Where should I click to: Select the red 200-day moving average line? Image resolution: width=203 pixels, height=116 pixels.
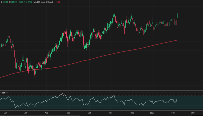pyautogui.click(x=108, y=54)
